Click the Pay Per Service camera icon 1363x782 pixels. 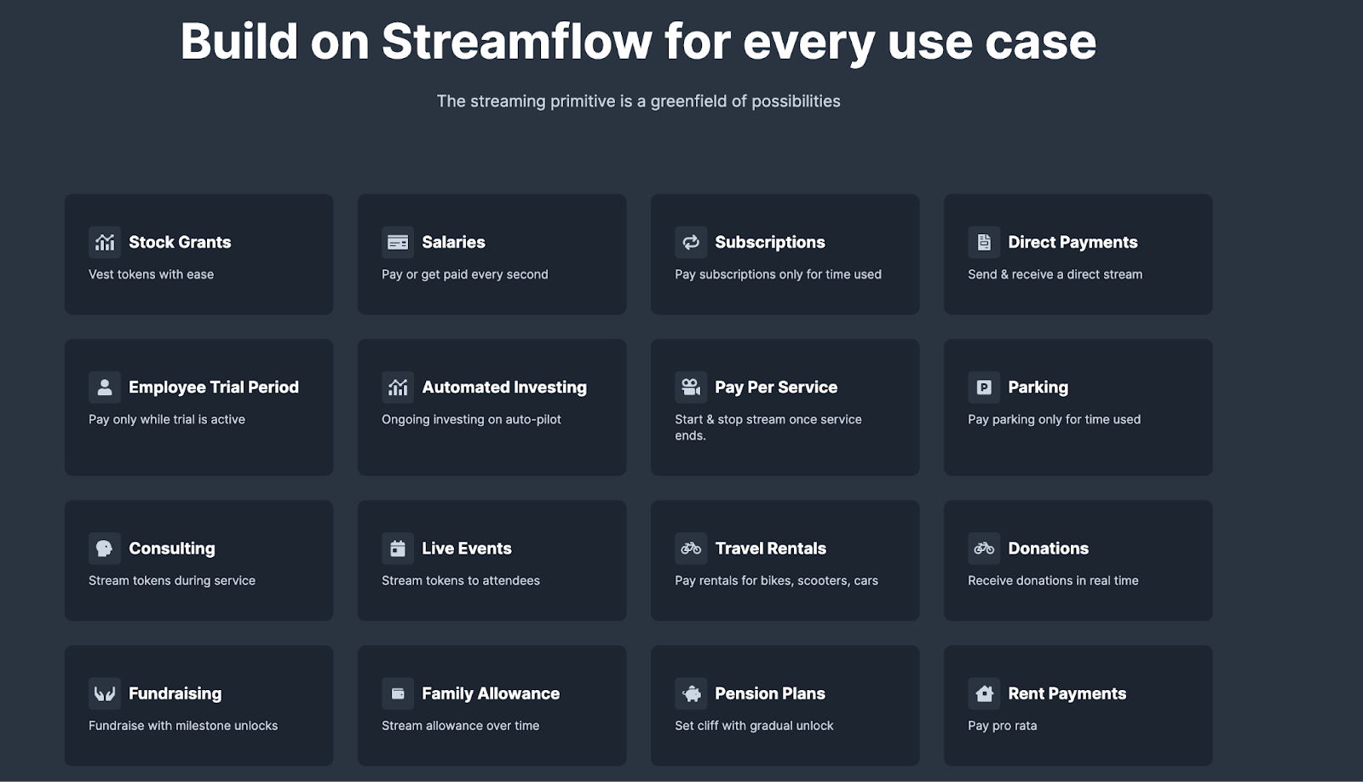[691, 387]
